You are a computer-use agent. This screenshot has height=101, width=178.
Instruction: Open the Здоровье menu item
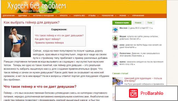pos(22,16)
